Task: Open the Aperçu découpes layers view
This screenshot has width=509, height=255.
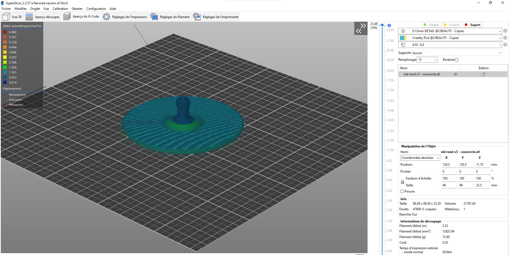Action: click(x=43, y=17)
